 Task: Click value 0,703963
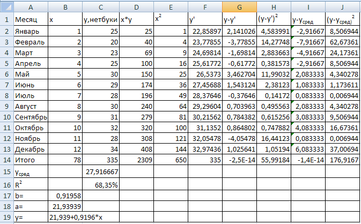coord(239,106)
